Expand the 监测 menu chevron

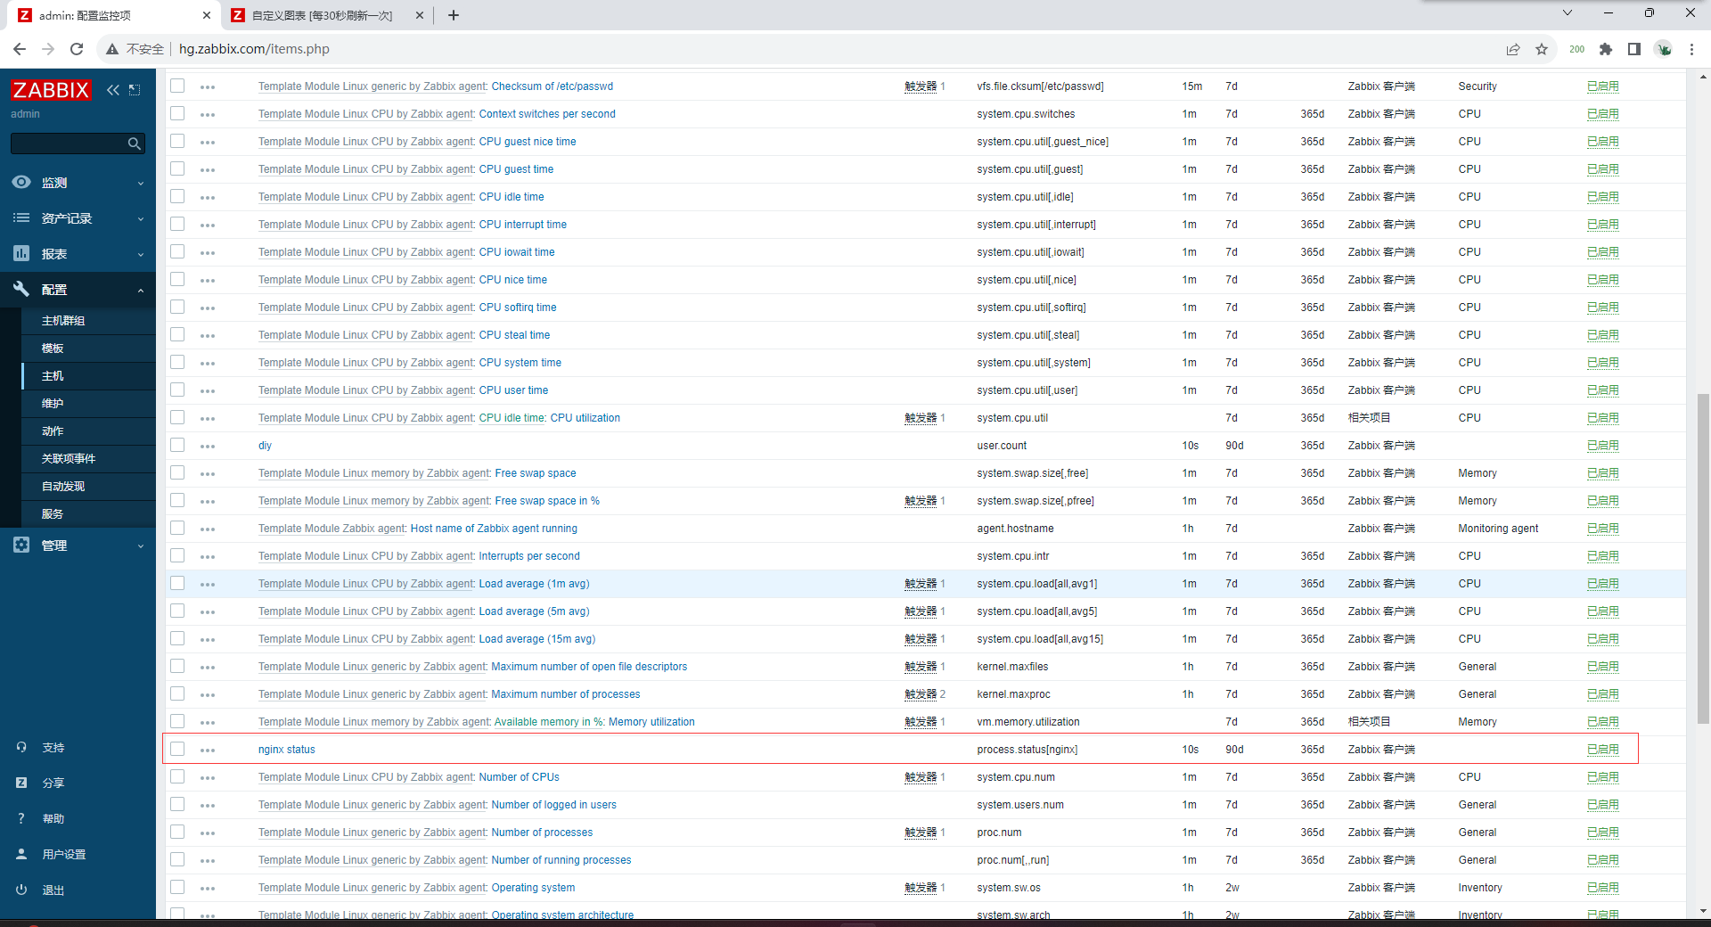141,184
